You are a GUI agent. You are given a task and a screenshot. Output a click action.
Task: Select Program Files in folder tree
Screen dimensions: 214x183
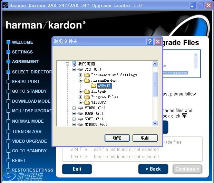click(105, 97)
